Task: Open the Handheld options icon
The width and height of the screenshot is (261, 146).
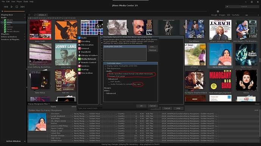Action: [79, 52]
